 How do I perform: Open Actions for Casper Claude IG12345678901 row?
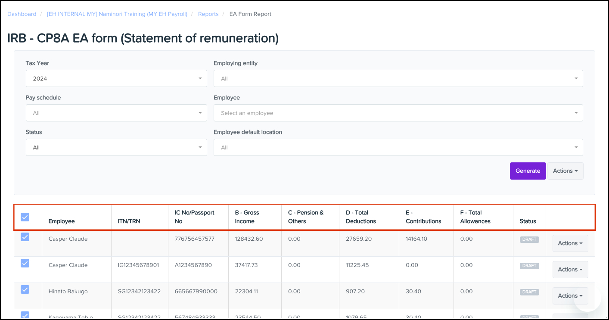pos(570,270)
